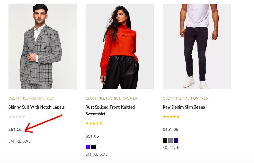This screenshot has height=163, width=254.
Task: Choose the black swatch for the sweatshirt
Action: click(93, 147)
